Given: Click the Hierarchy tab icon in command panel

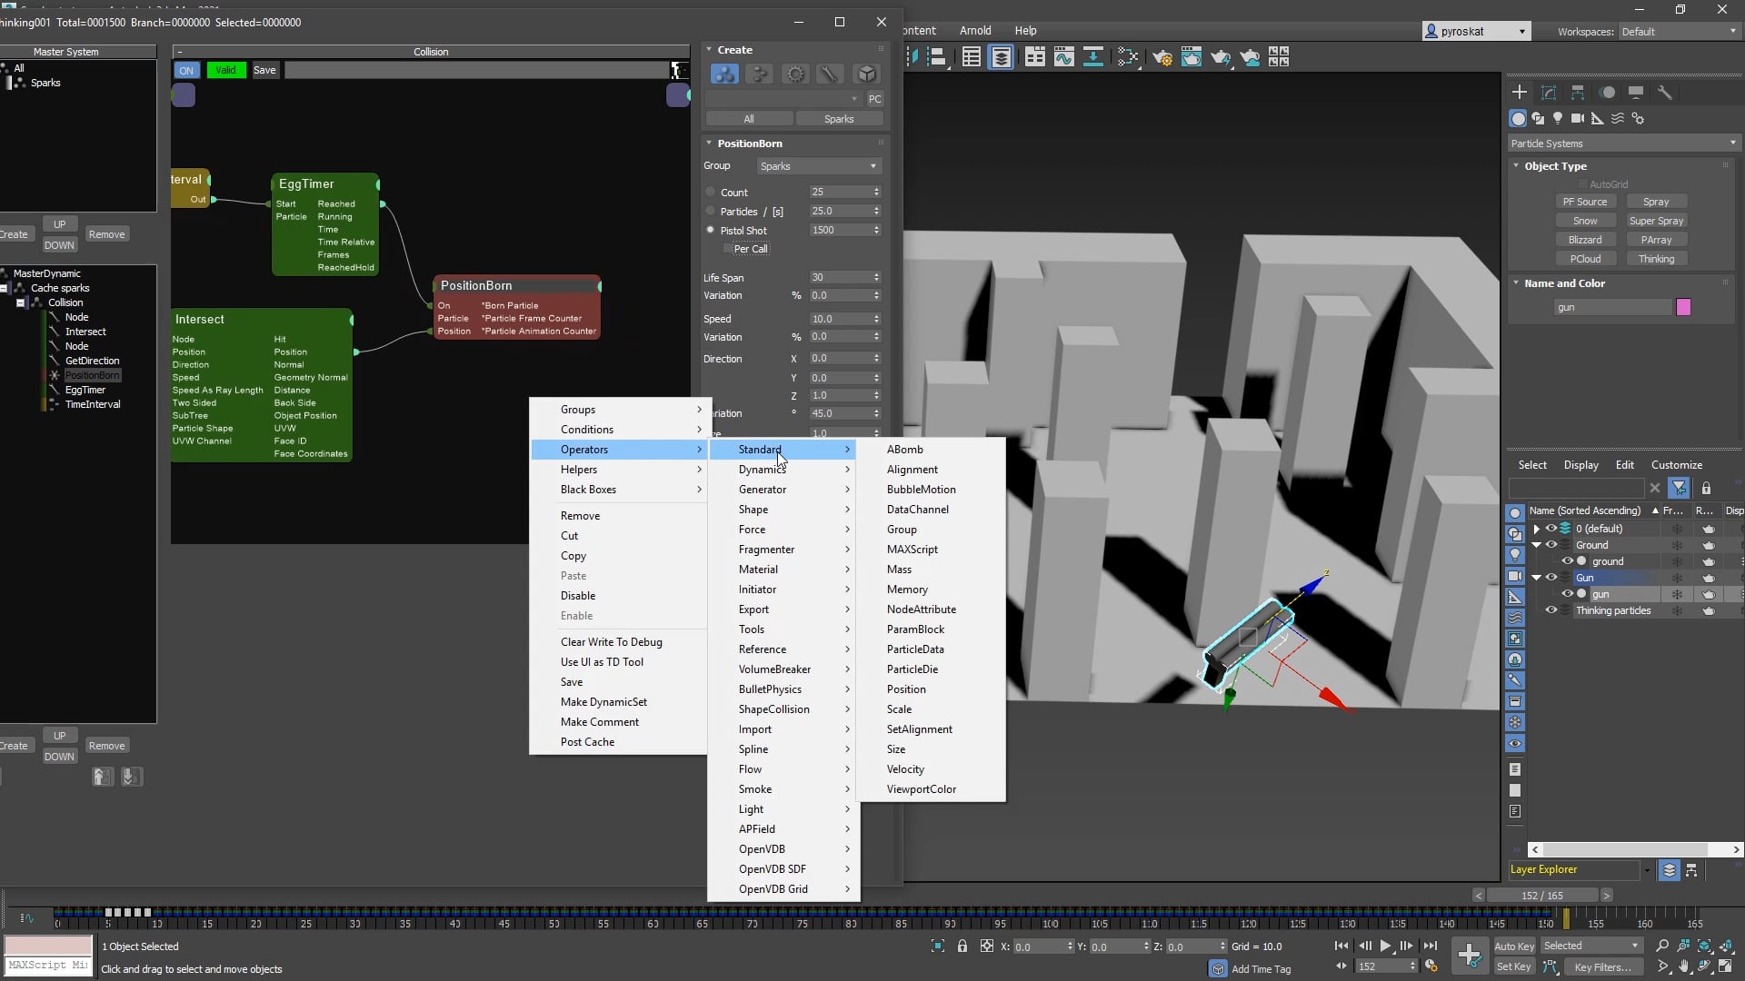Looking at the screenshot, I should point(1578,93).
